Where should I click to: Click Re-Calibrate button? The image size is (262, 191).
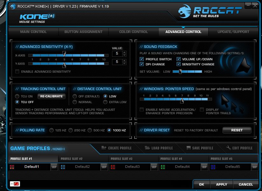click(x=51, y=96)
